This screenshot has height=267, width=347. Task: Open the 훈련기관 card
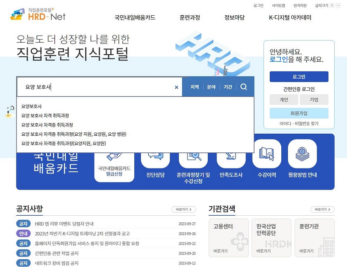(x=314, y=238)
